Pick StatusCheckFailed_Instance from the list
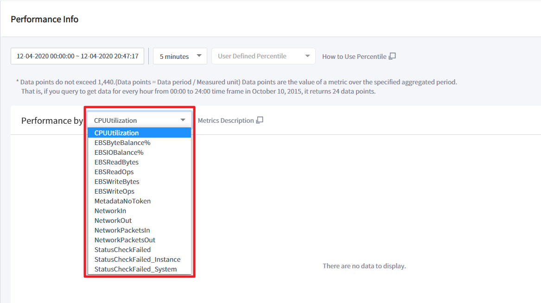 (137, 259)
